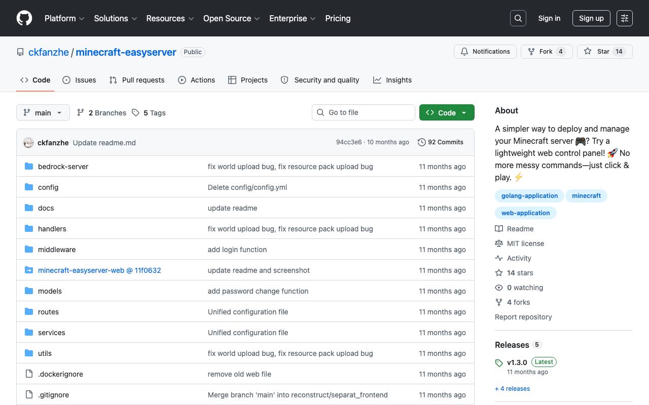
Task: Select the minecraft topic tag
Action: (x=586, y=196)
